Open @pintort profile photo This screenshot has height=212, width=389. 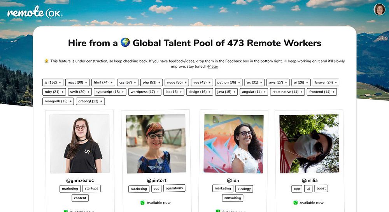point(156,144)
